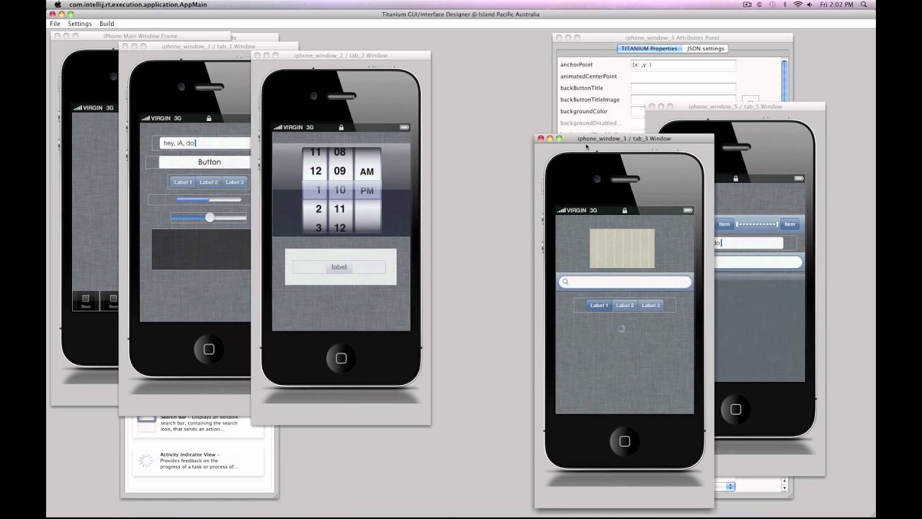The image size is (922, 519).
Task: Click the animatedCenterPoint input field
Action: [x=683, y=76]
